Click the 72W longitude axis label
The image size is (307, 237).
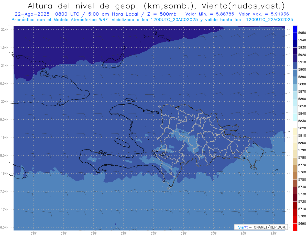153,233
